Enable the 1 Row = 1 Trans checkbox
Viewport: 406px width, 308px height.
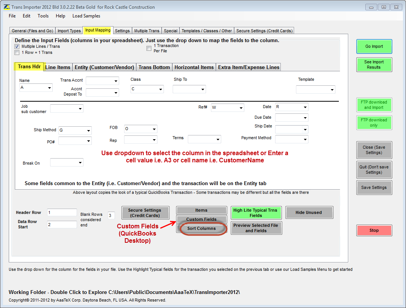(17, 53)
